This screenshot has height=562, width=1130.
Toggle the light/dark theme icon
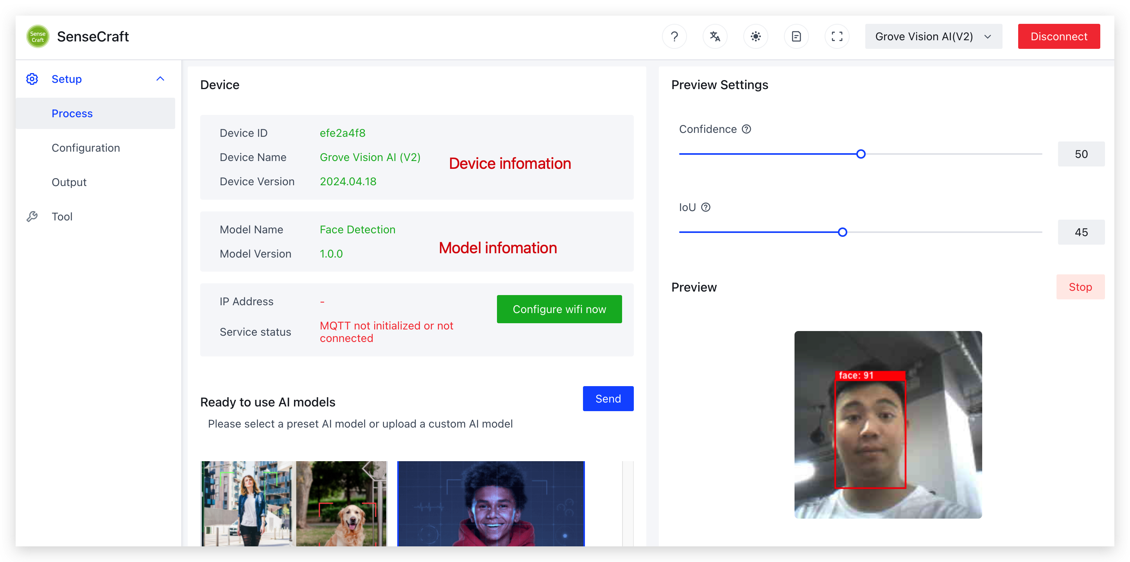pyautogui.click(x=755, y=36)
